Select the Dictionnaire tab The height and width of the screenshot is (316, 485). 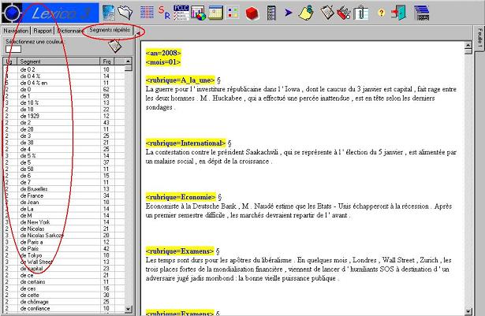[x=71, y=31]
